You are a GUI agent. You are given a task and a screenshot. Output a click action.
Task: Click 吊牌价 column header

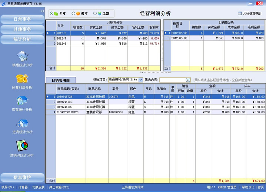pyautogui.click(x=162, y=89)
